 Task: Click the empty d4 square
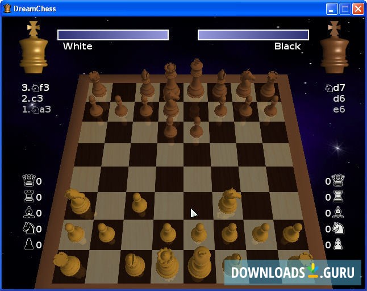point(169,179)
